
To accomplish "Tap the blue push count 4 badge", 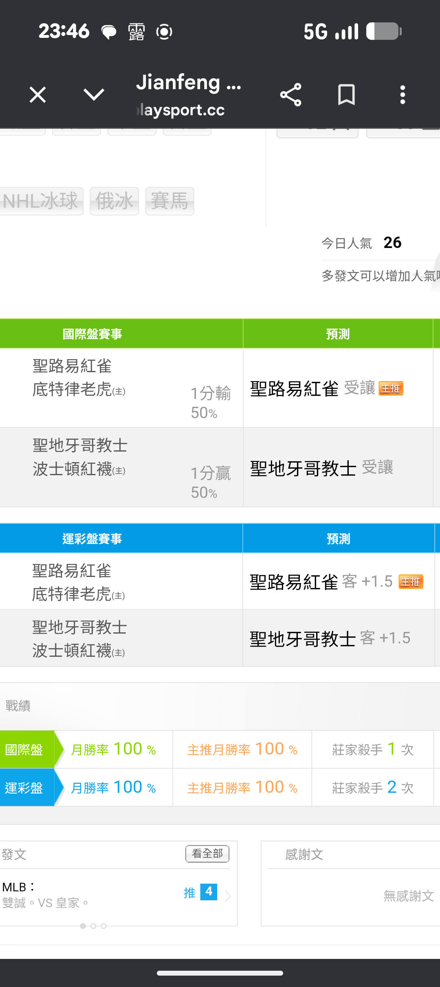I will [209, 892].
